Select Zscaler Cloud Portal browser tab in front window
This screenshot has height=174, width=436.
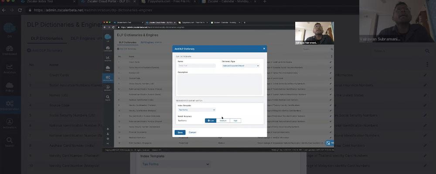pos(161,23)
